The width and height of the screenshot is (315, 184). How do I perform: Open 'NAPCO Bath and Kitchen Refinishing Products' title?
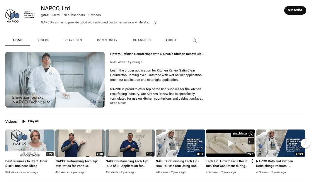point(275,163)
